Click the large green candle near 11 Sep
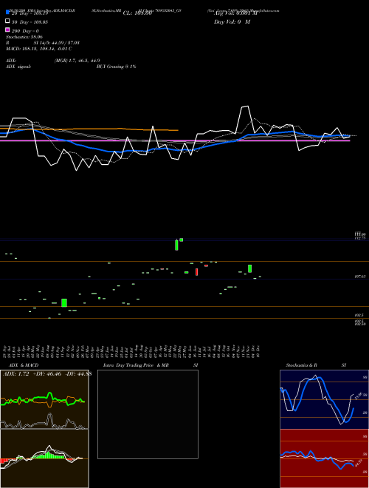 click(64, 303)
